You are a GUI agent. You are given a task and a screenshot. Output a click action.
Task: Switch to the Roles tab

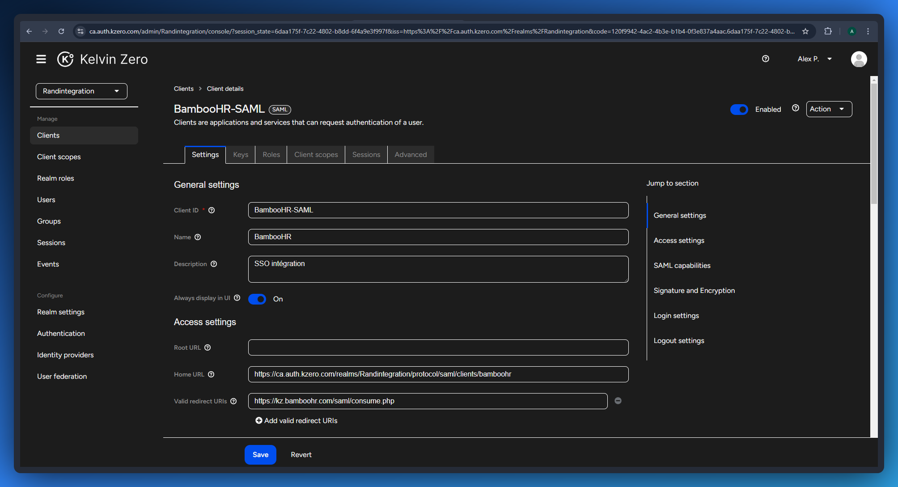(271, 155)
